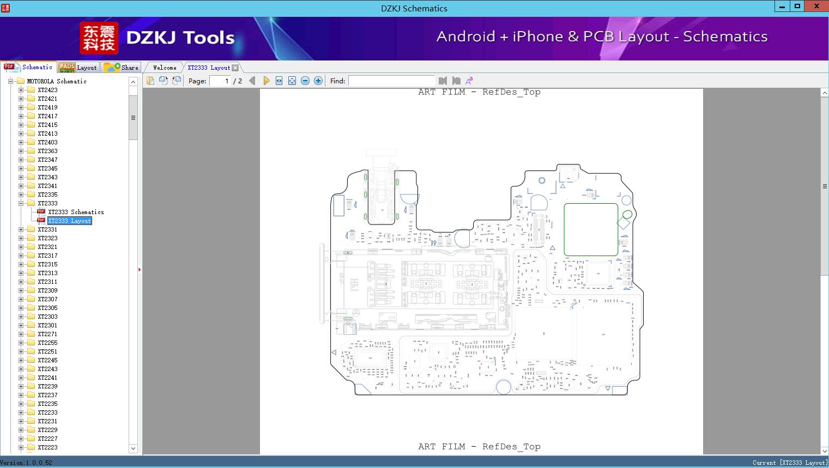Select the XT2341 folder
Screen dimensions: 829x468
coord(47,186)
